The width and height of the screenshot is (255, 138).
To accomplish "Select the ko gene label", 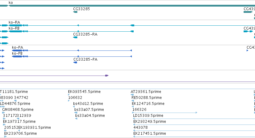I will coord(11,3).
